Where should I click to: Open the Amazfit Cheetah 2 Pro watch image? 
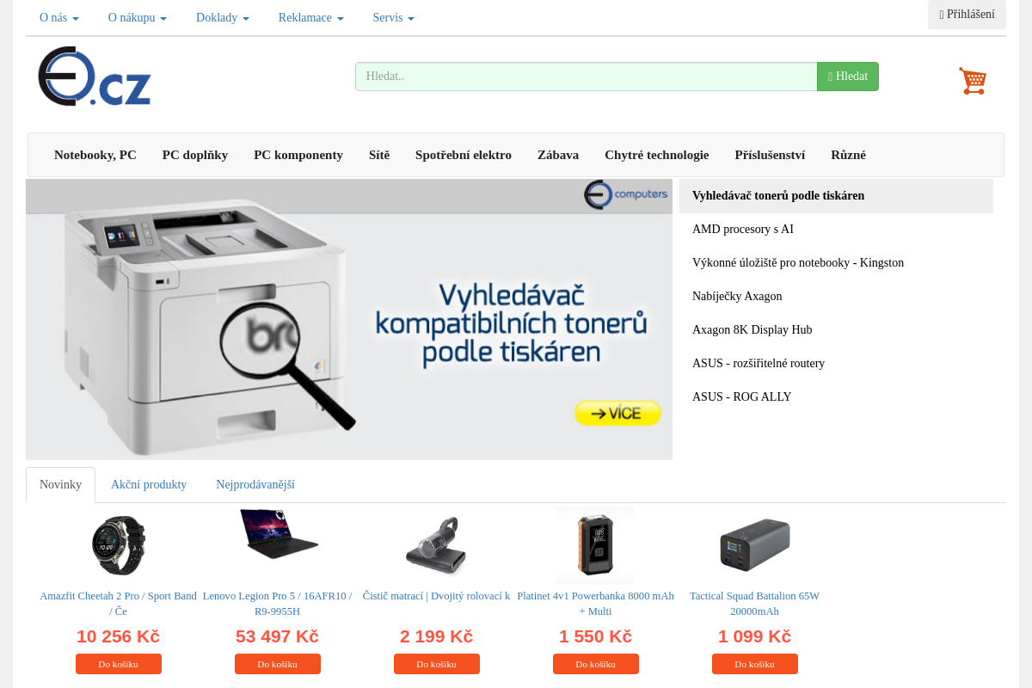click(x=119, y=545)
